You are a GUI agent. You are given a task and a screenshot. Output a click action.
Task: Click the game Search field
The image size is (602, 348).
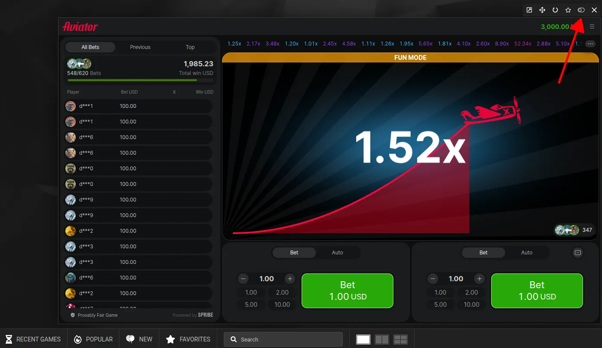coord(283,339)
